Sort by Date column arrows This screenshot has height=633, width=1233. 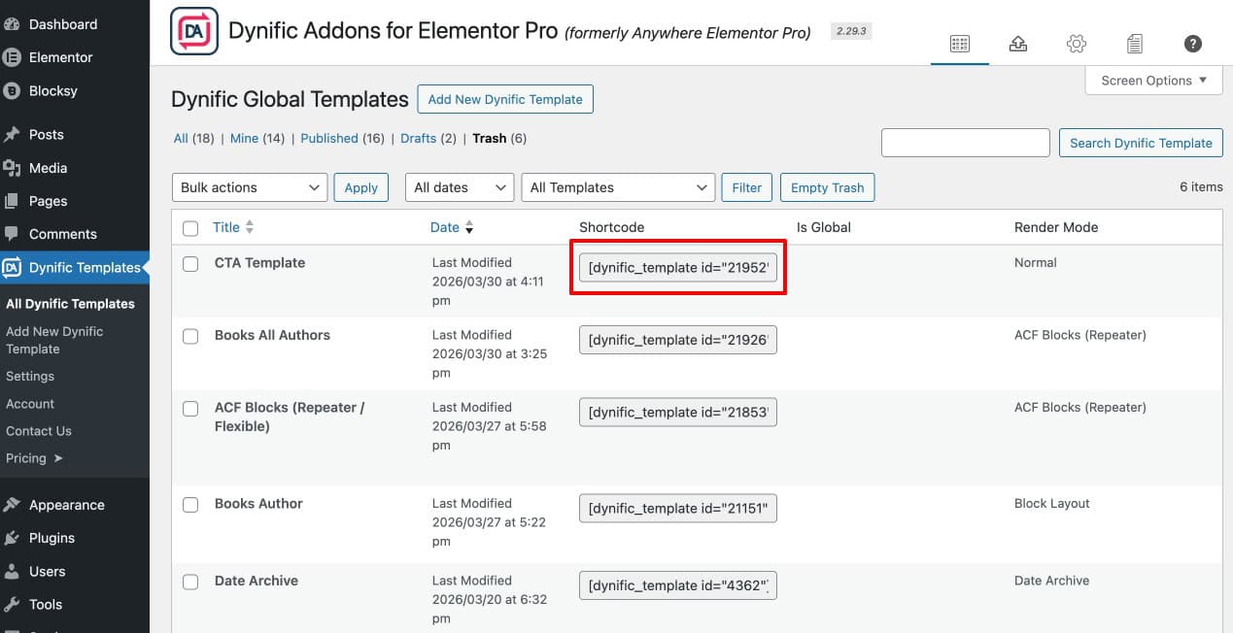tap(469, 227)
